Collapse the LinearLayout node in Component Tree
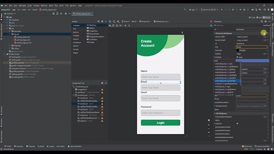Viewport: 274px width, 154px height. (x=74, y=95)
